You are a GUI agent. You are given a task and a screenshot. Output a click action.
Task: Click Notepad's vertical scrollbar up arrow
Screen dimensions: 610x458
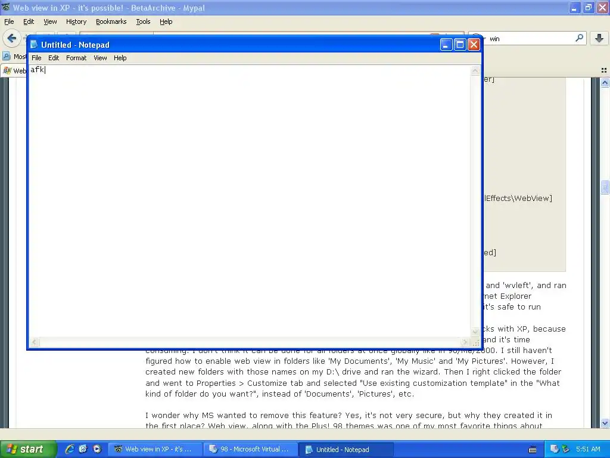(x=475, y=71)
